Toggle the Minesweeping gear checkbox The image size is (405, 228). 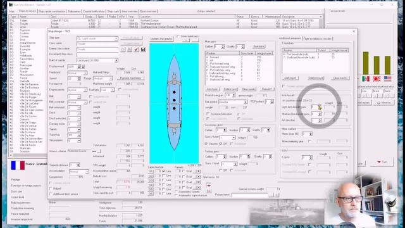(x=310, y=141)
